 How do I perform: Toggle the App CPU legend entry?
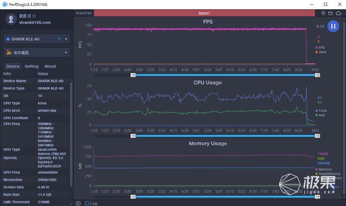tap(320, 115)
